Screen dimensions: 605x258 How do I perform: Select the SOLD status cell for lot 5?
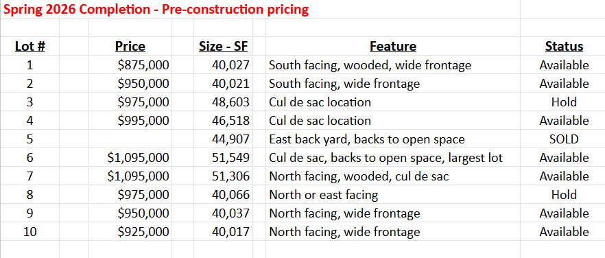click(x=564, y=139)
